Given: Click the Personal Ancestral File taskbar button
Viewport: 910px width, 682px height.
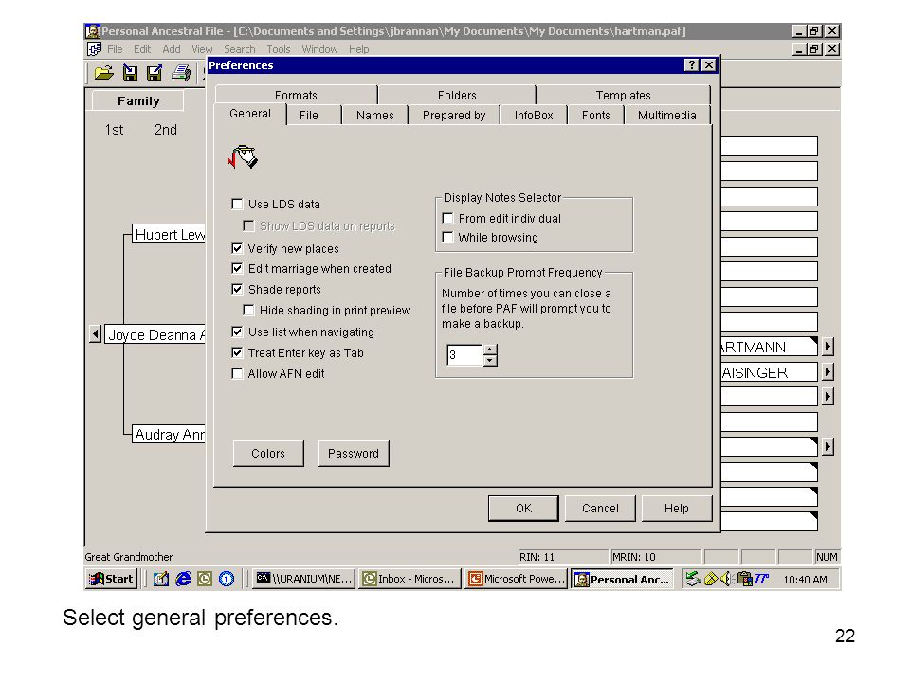Looking at the screenshot, I should 622,579.
